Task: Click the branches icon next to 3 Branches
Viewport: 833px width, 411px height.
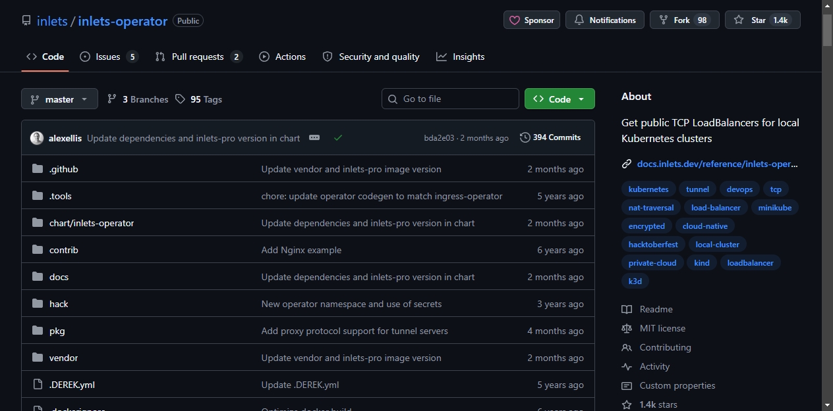Action: click(112, 99)
